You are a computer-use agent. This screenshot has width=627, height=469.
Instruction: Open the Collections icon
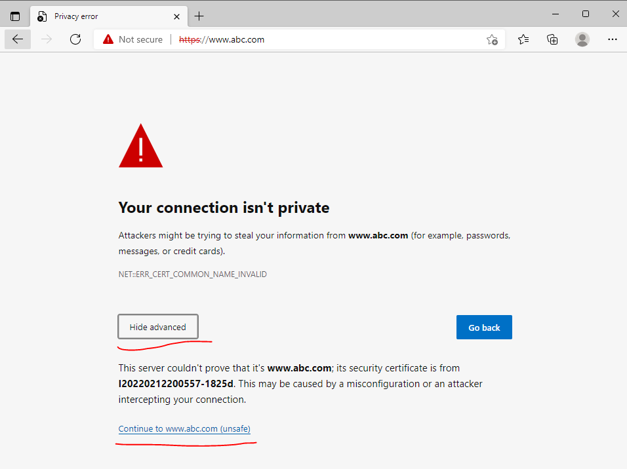pos(552,39)
